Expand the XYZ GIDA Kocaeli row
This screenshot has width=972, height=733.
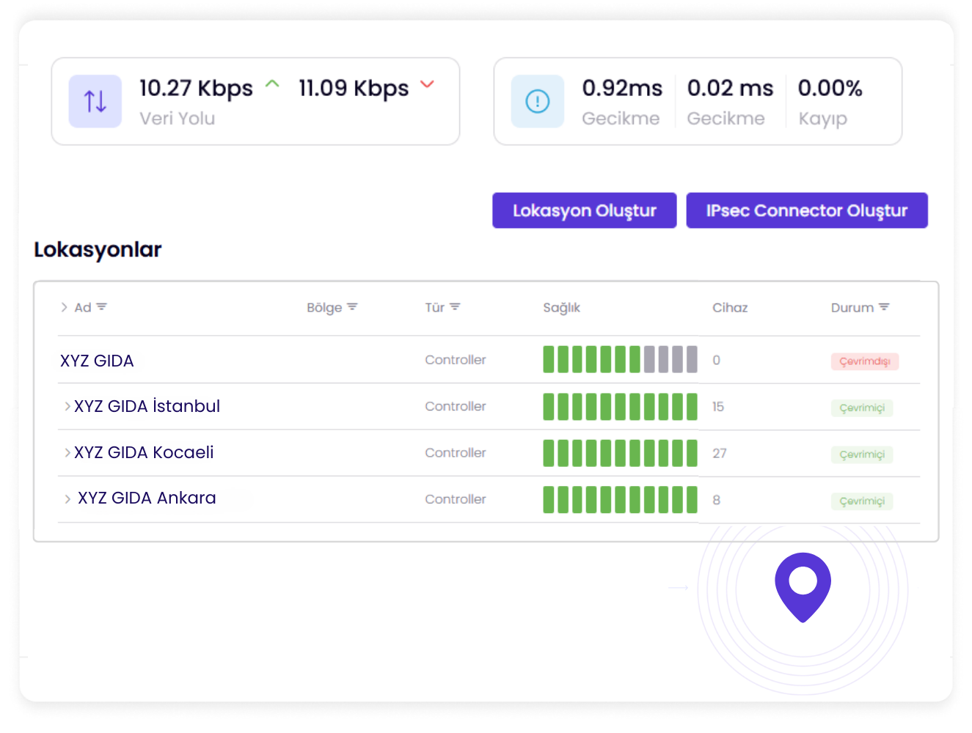pyautogui.click(x=67, y=453)
